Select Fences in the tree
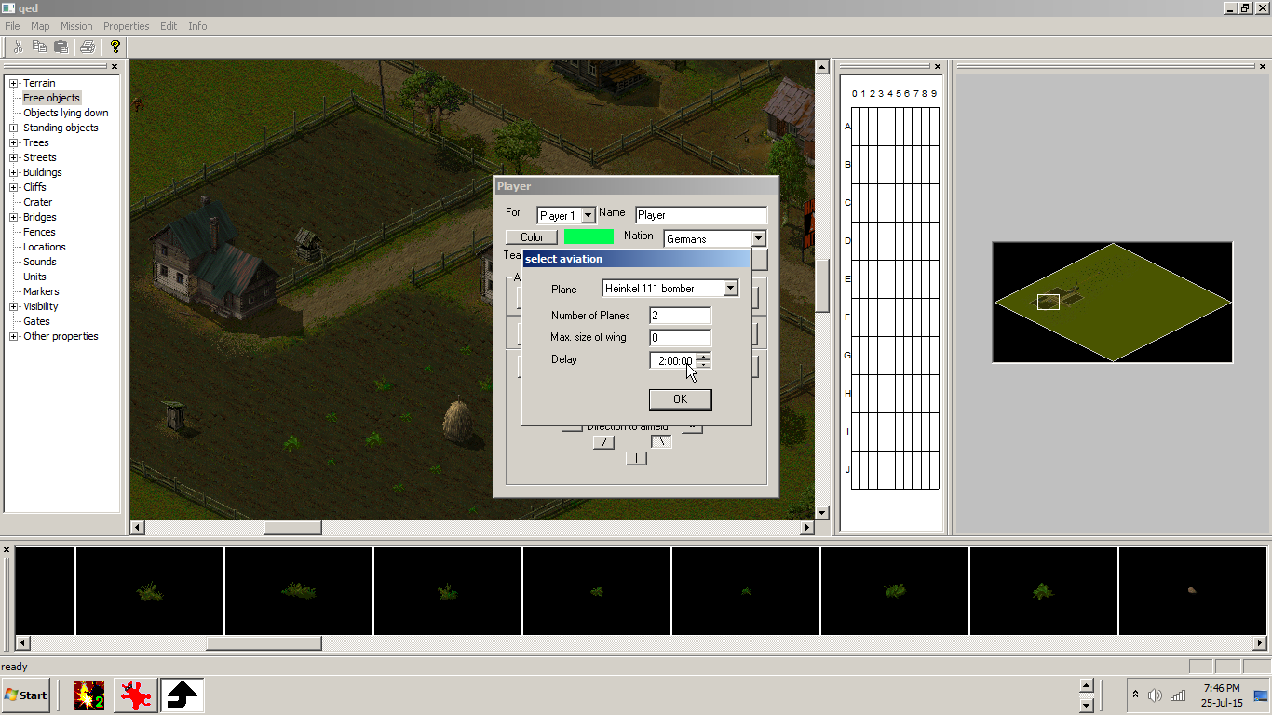This screenshot has width=1272, height=715. 39,232
